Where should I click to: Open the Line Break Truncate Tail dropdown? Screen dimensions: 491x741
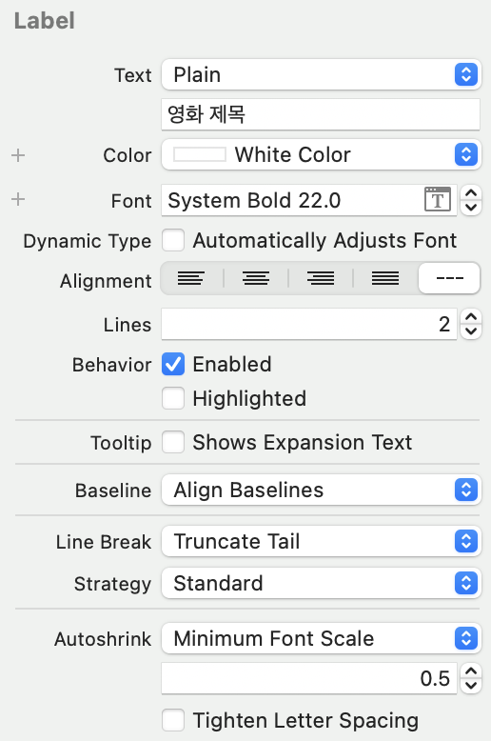point(321,541)
